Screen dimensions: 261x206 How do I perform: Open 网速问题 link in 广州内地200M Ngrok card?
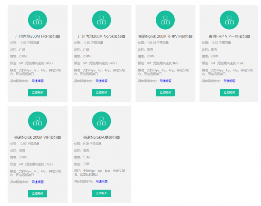[102, 81]
